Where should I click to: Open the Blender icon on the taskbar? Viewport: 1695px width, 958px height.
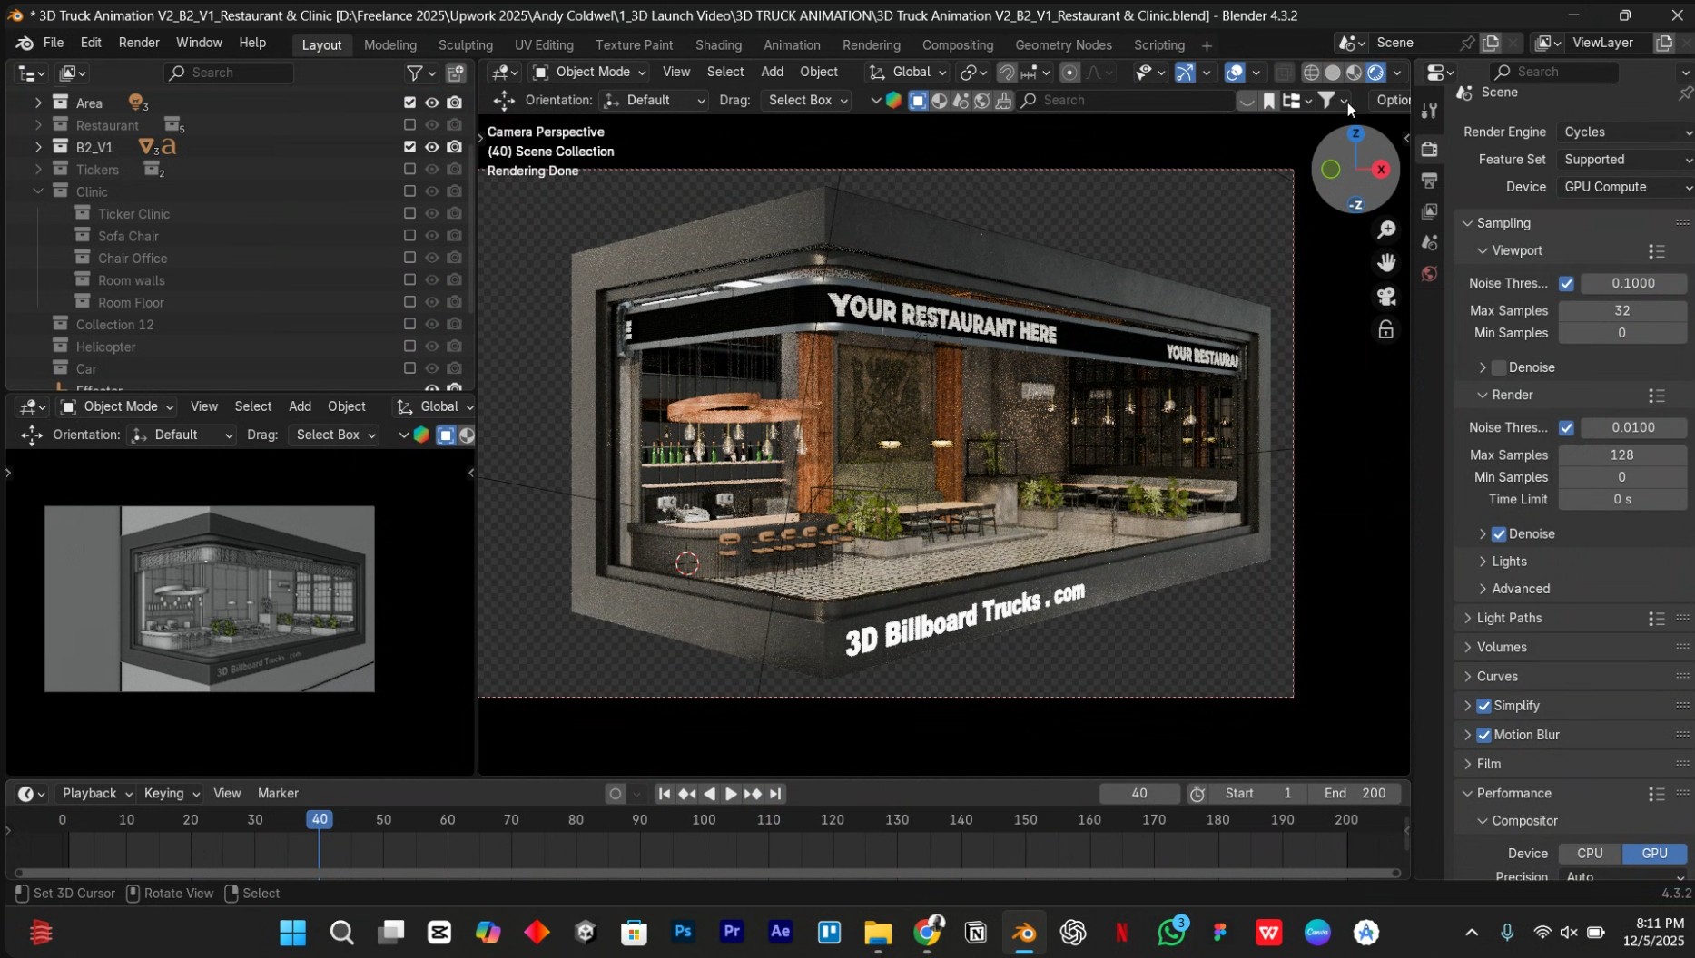[1023, 933]
